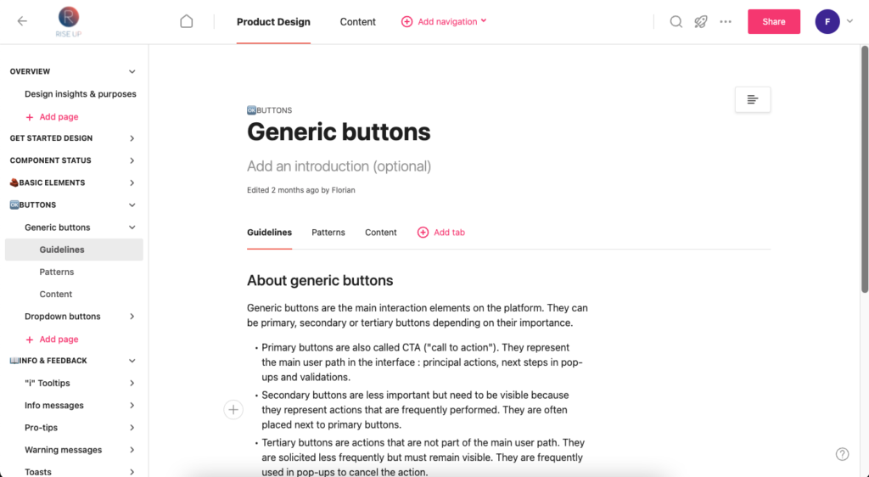Click Add tab link

click(x=441, y=233)
